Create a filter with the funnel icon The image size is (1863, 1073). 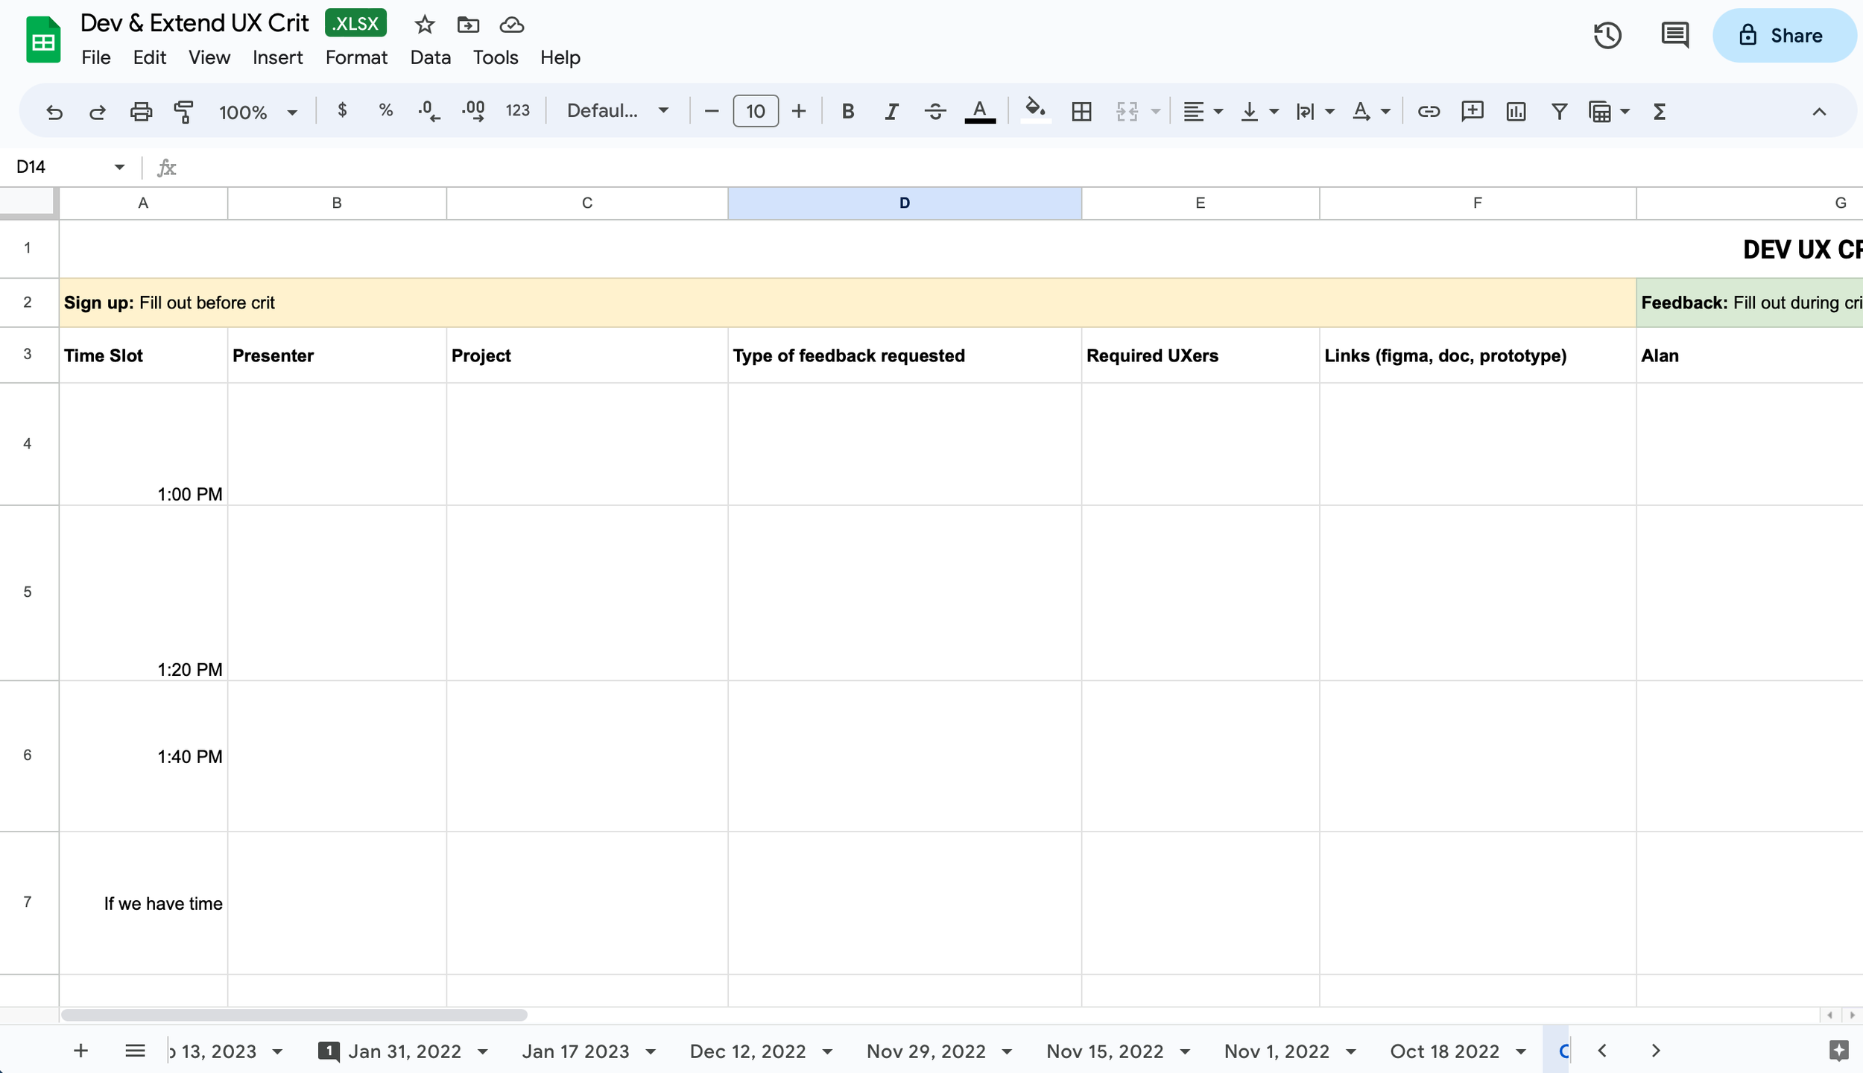[1559, 112]
